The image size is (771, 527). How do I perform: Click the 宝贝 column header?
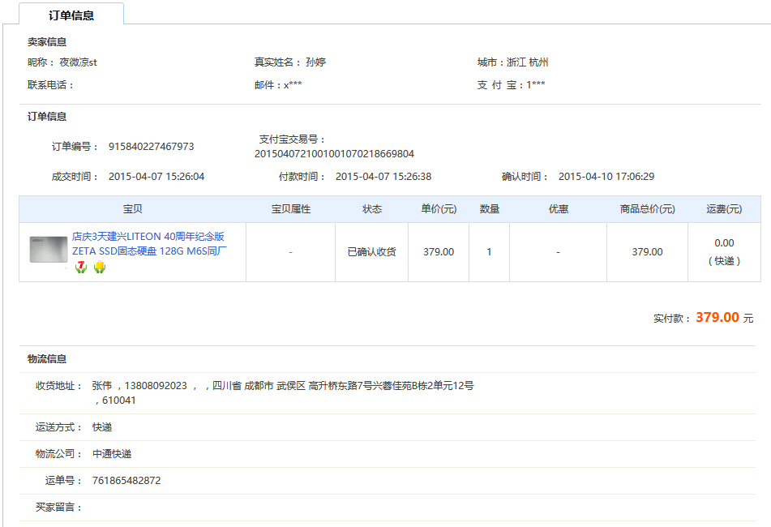pos(132,209)
